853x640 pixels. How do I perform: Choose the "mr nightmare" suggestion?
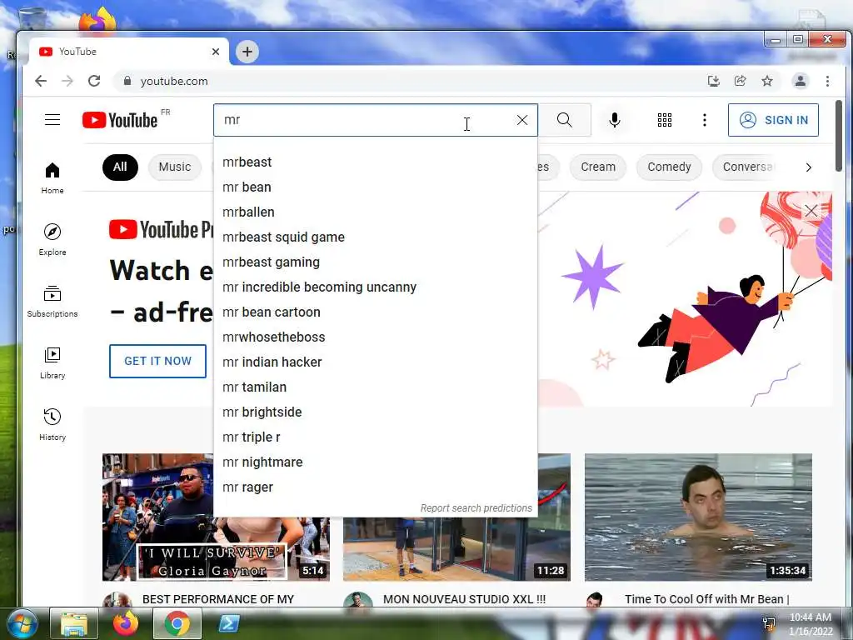[x=376, y=462]
